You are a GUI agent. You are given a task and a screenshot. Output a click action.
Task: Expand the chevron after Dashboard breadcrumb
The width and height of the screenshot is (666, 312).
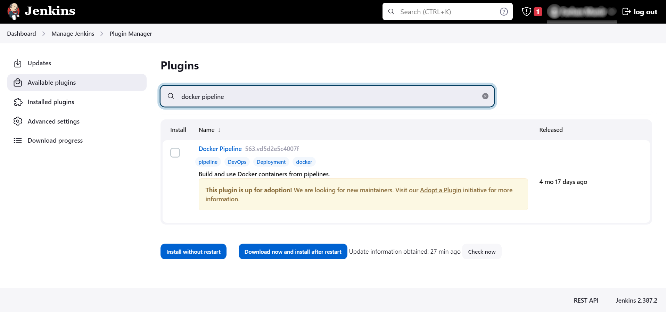(44, 34)
